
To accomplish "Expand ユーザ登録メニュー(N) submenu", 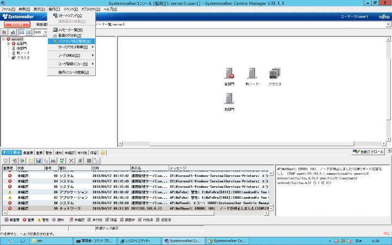I will (x=71, y=64).
